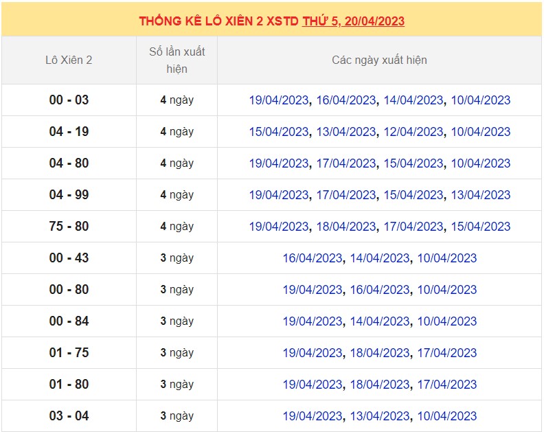544x432 pixels.
Task: Select 13/04/2023 in the 03 - 04 row
Action: tap(379, 416)
